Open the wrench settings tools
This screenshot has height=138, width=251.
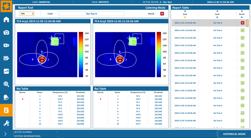point(6,123)
